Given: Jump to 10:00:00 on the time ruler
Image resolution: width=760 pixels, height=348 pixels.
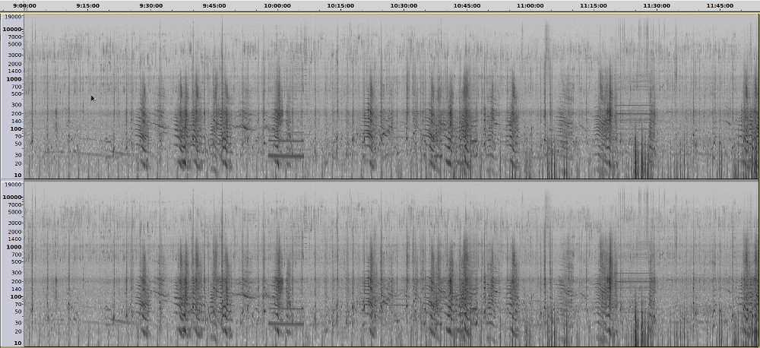Looking at the screenshot, I should coord(277,5).
